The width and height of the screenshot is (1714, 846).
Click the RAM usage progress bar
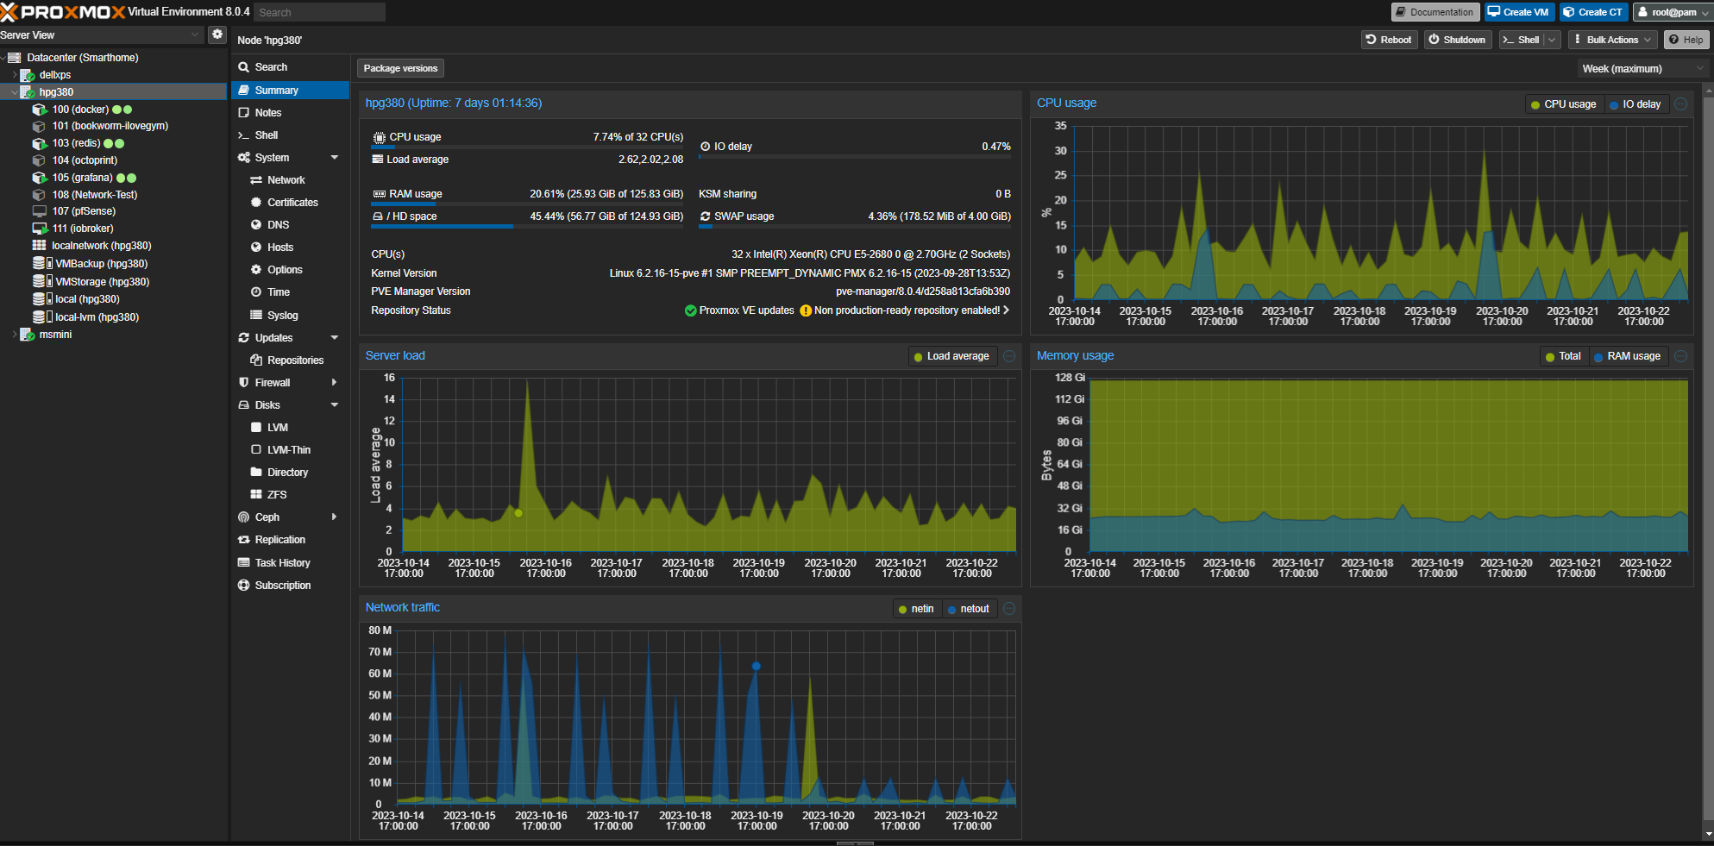tap(527, 204)
